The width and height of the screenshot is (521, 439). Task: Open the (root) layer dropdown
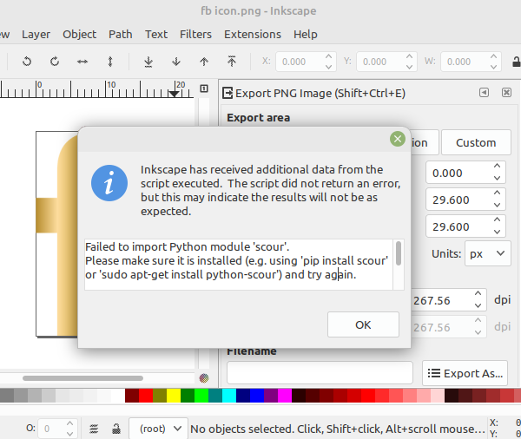pos(157,429)
